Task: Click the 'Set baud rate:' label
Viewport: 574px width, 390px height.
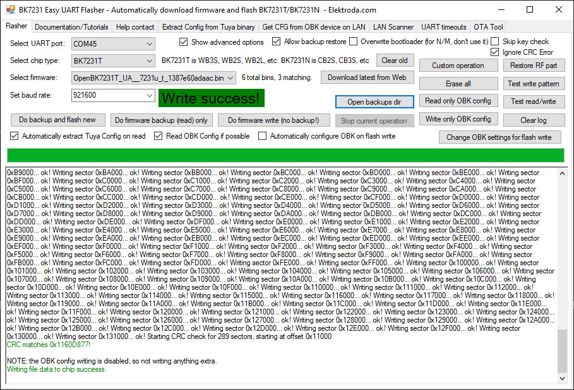Action: pos(31,95)
